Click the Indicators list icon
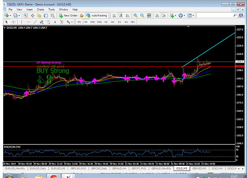Viewport: 247px width, 178px height. [172, 15]
